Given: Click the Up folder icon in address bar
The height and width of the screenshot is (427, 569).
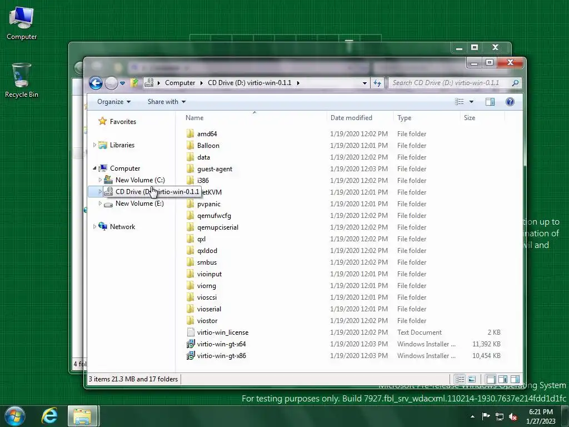Looking at the screenshot, I should [134, 83].
